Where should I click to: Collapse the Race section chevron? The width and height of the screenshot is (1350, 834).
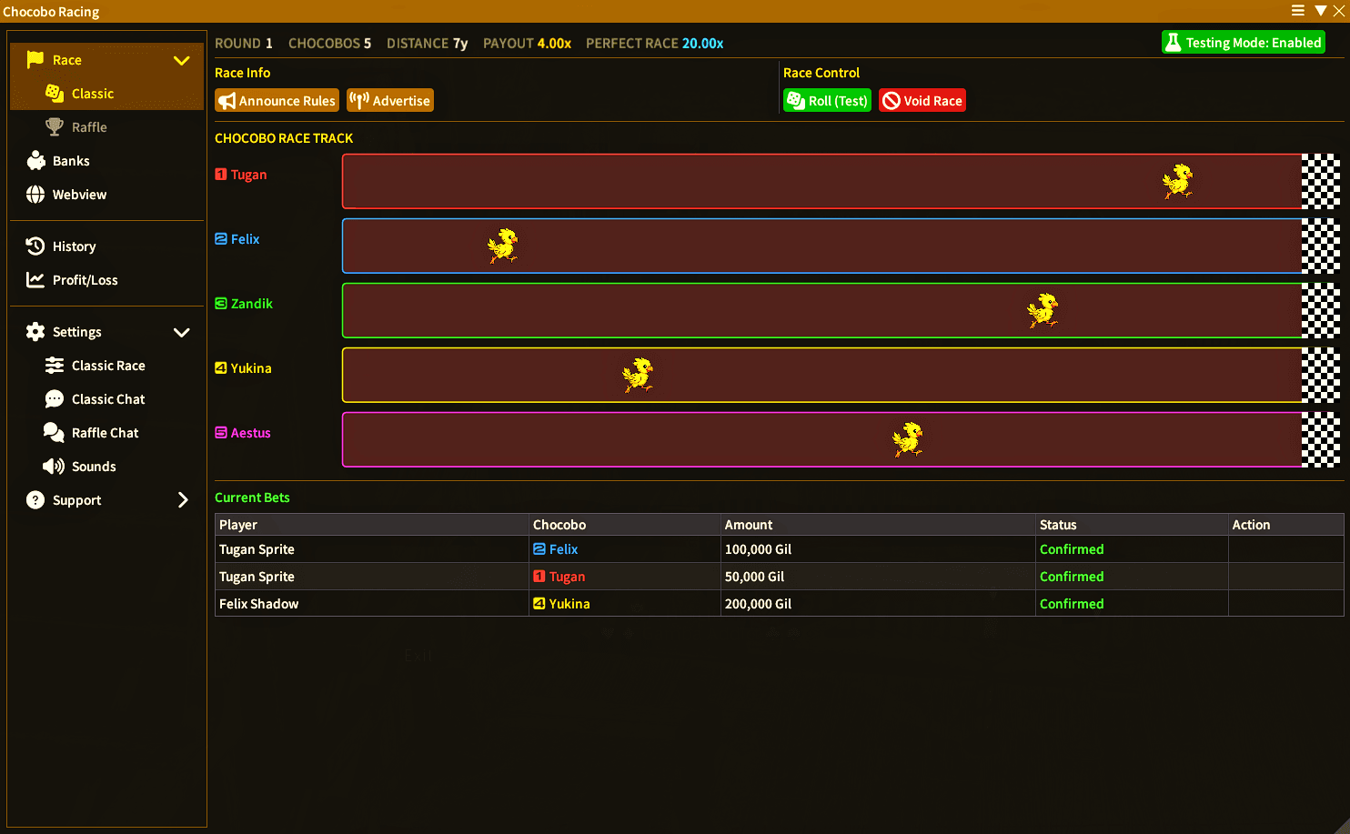click(182, 60)
